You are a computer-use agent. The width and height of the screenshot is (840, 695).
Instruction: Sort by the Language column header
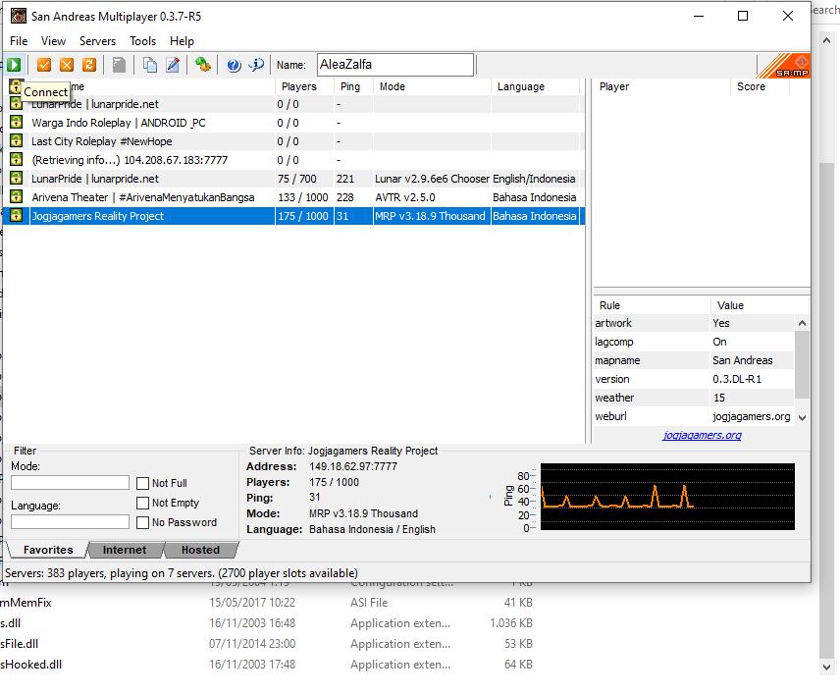click(535, 86)
